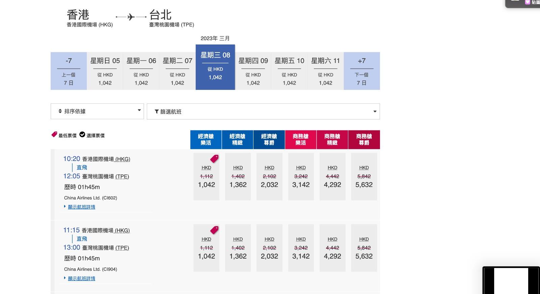Click the funnel filter icon
Image resolution: width=540 pixels, height=294 pixels.
157,111
